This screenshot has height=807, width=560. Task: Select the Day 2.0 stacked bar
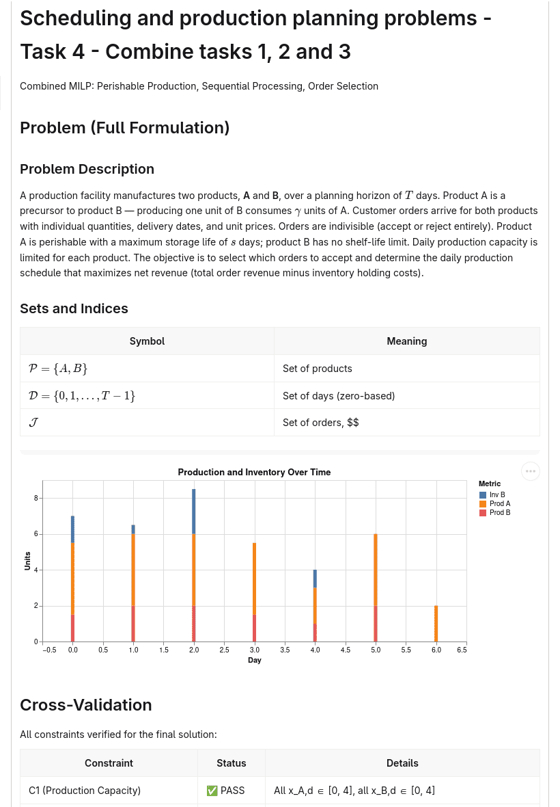point(194,565)
